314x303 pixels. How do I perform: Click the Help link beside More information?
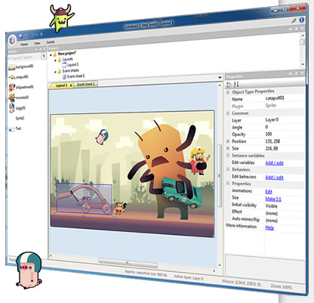[x=269, y=227]
